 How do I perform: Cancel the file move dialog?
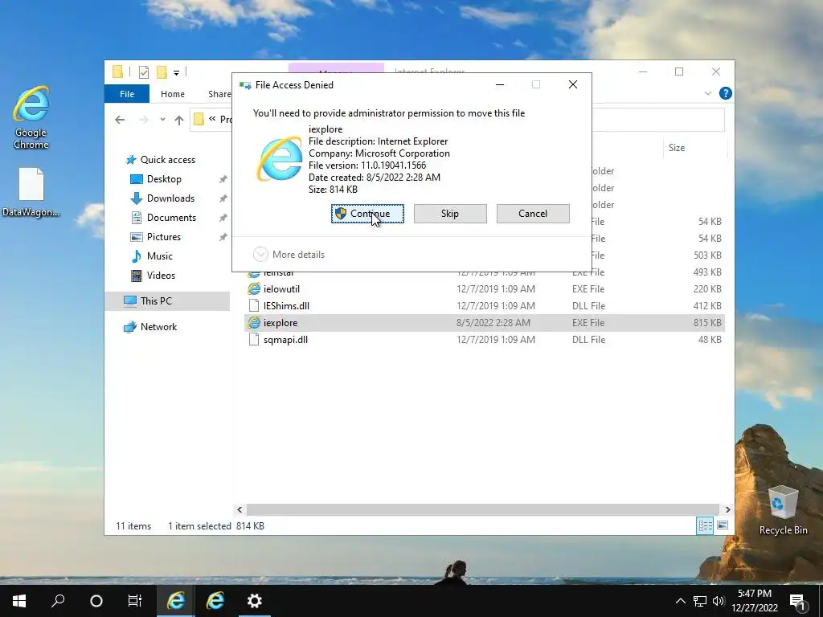point(533,214)
